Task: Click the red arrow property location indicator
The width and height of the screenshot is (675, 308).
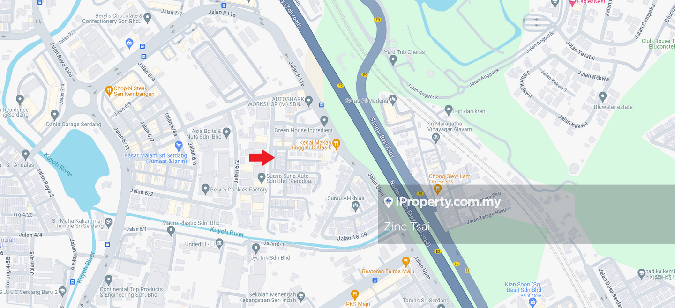Action: click(262, 158)
